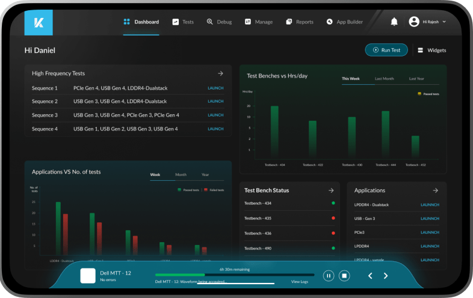The image size is (473, 298).
Task: Click Passed tests green legend swatch
Action: coord(179,190)
